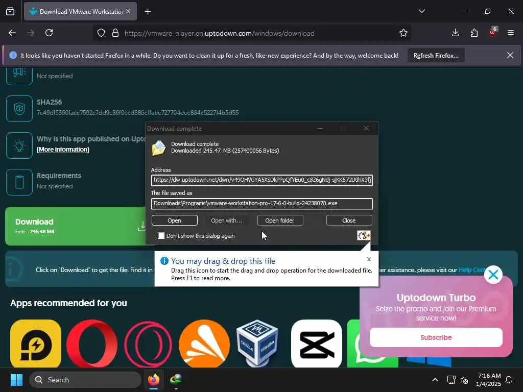Close the Uptodown Turbo promo popup
The width and height of the screenshot is (523, 392).
tap(493, 275)
